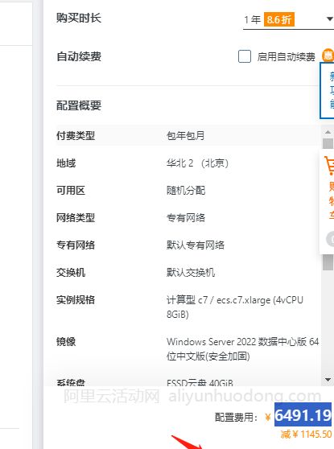Enable the auto-renewal checkbox

click(x=245, y=56)
